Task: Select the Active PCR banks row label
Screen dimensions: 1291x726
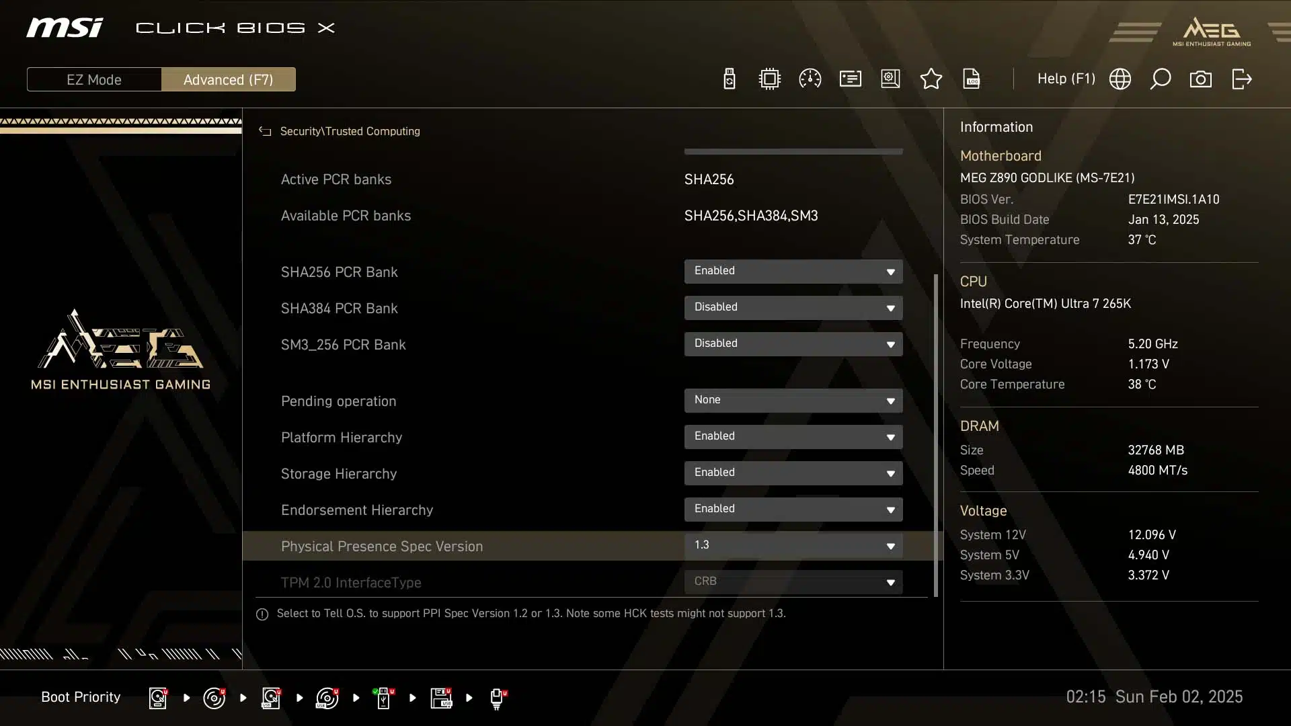Action: click(336, 179)
